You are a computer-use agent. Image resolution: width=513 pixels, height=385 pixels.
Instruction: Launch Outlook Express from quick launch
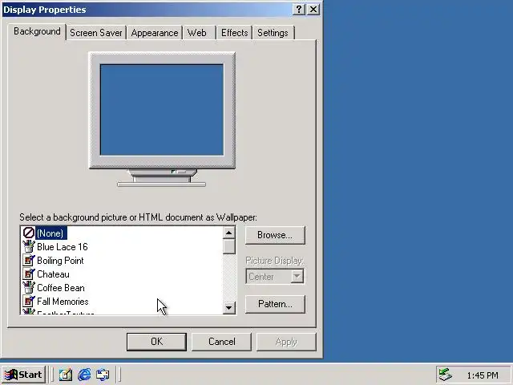[103, 375]
